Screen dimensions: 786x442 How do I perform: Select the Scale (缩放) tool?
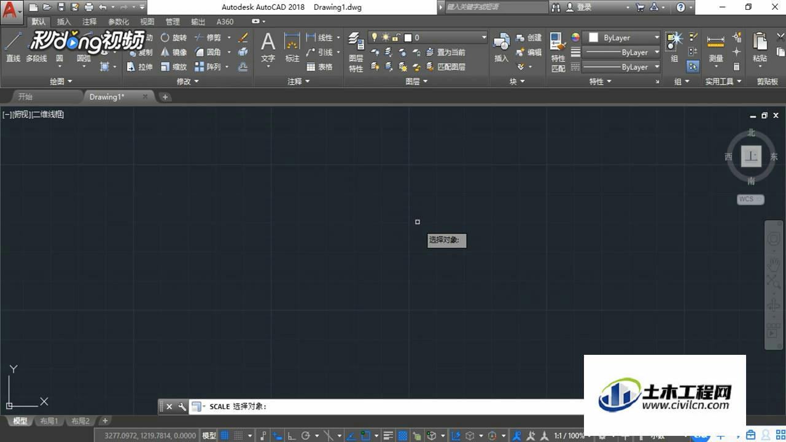[x=174, y=67]
